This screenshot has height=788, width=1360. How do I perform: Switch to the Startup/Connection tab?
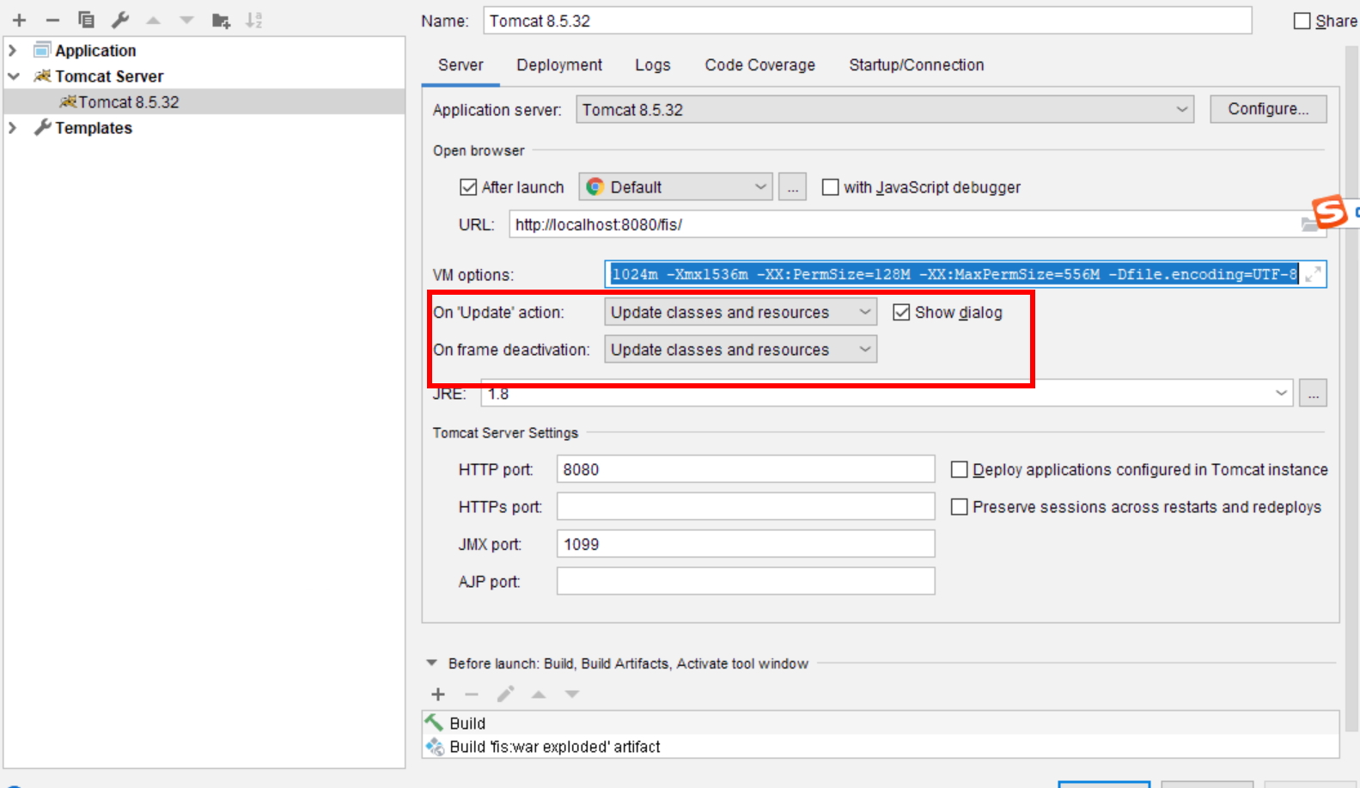point(917,65)
